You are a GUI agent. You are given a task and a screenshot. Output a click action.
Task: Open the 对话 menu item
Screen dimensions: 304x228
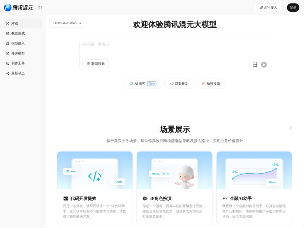23,24
